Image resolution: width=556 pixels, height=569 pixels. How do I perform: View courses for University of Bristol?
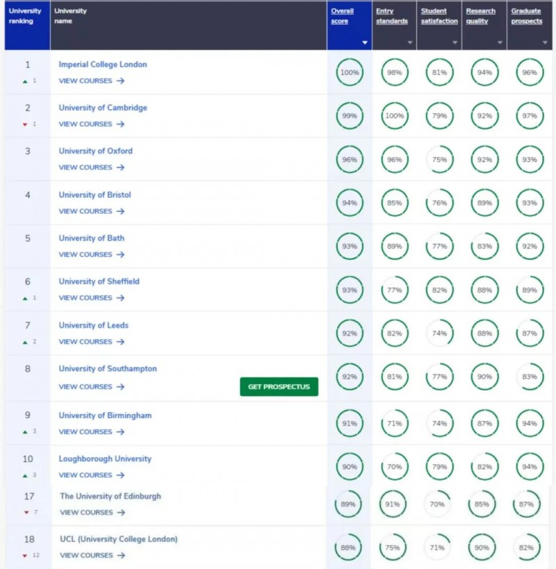tap(85, 211)
